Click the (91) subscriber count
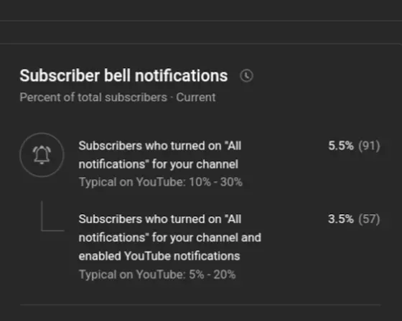The width and height of the screenshot is (402, 321). [x=369, y=145]
